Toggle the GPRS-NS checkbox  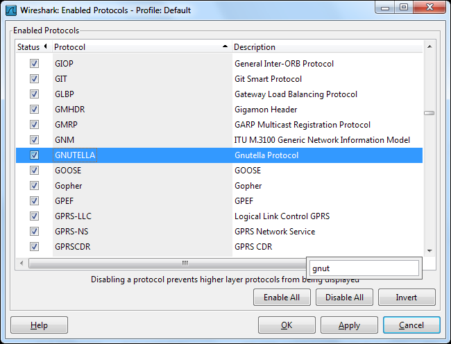34,232
